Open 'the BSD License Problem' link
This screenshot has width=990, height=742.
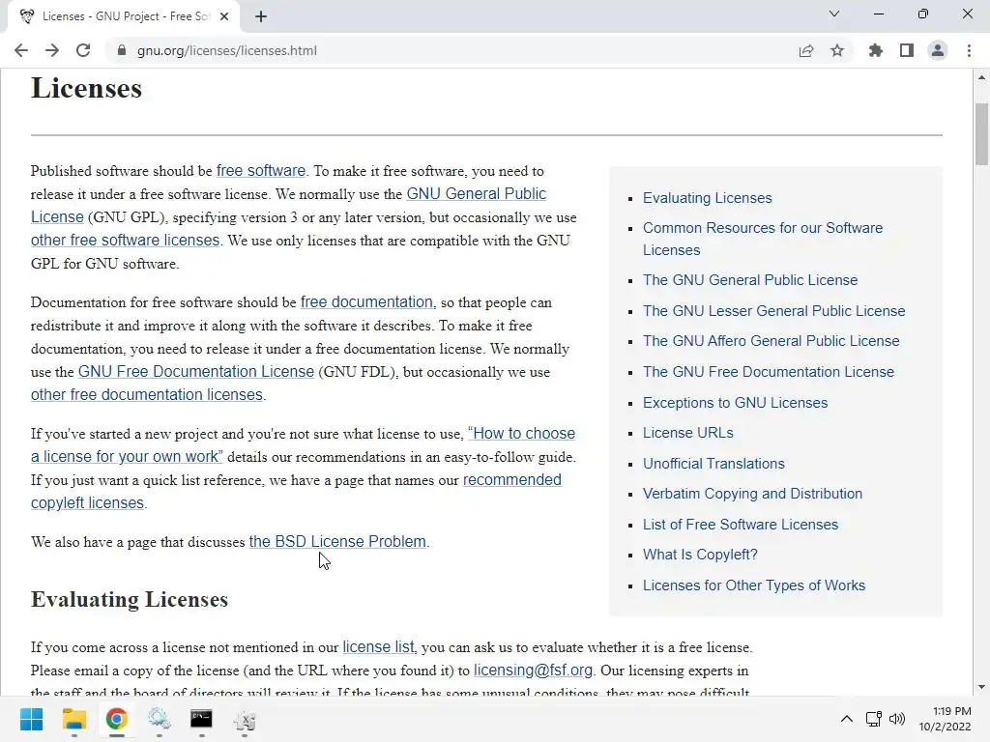pos(337,542)
